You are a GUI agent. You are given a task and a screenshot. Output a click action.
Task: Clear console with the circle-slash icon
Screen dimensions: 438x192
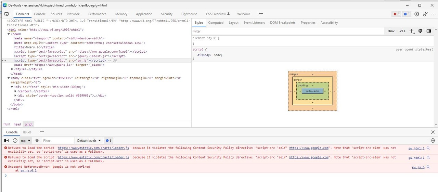click(x=15, y=141)
